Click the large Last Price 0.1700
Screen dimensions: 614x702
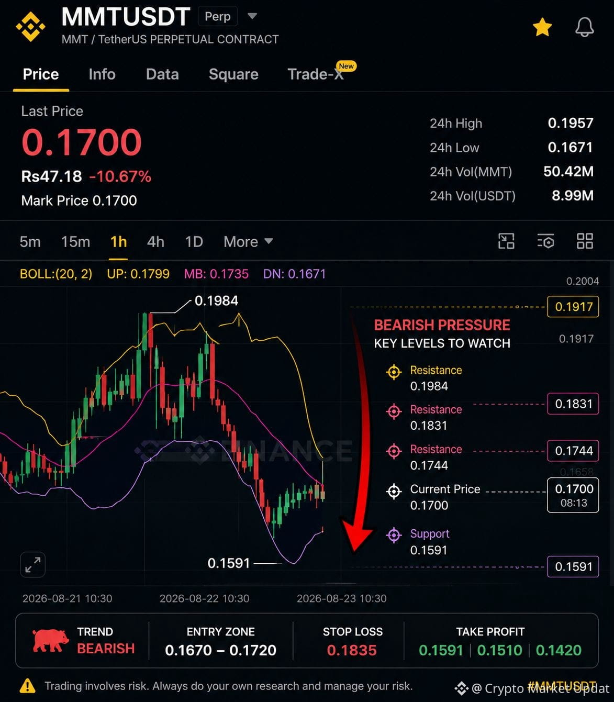[x=82, y=142]
